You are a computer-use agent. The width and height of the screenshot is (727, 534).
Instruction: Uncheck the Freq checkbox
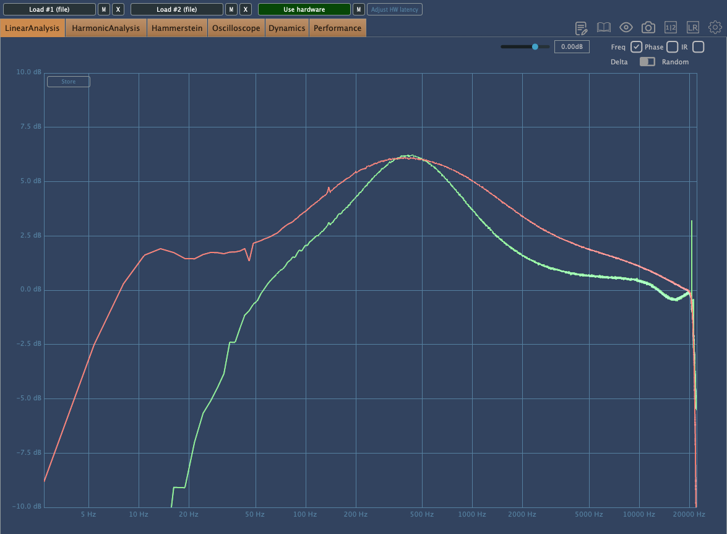point(636,47)
